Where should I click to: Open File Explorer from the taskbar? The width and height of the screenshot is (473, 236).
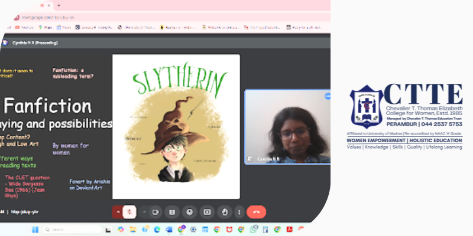click(132, 230)
